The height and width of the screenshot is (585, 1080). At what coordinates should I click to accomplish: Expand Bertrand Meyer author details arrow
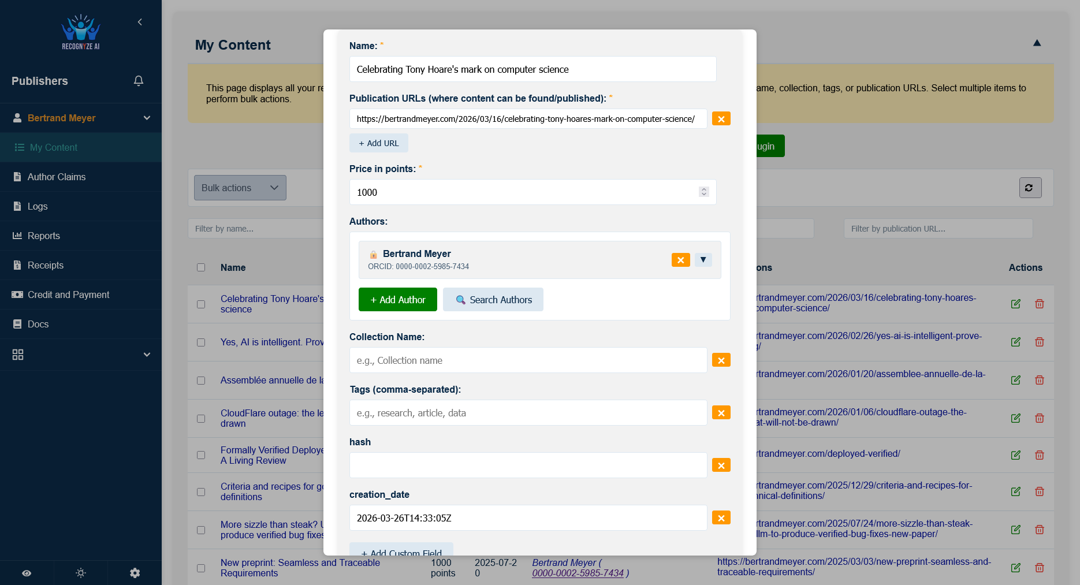(x=703, y=260)
